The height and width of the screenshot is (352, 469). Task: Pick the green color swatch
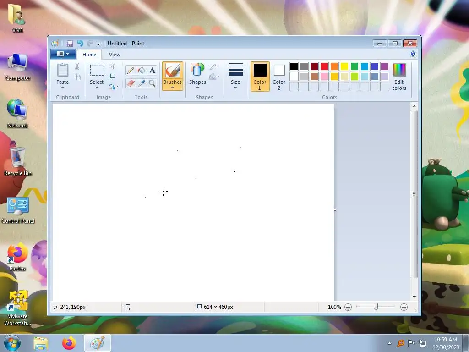(x=354, y=66)
